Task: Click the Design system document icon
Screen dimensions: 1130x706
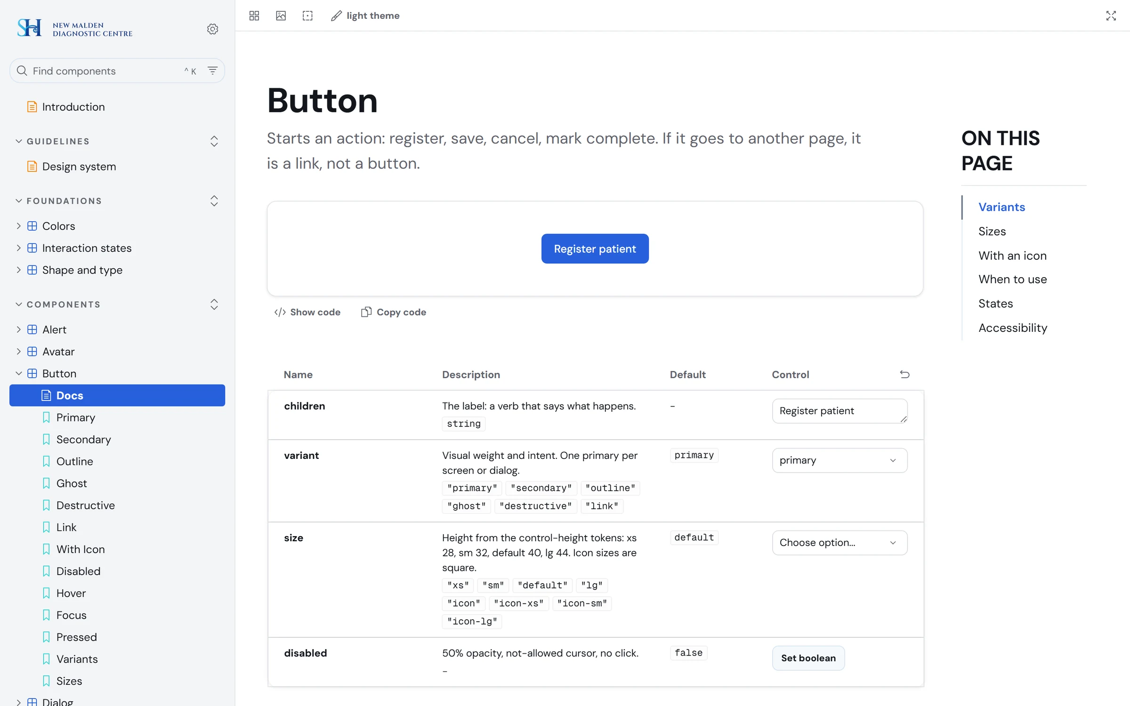Action: [x=32, y=167]
